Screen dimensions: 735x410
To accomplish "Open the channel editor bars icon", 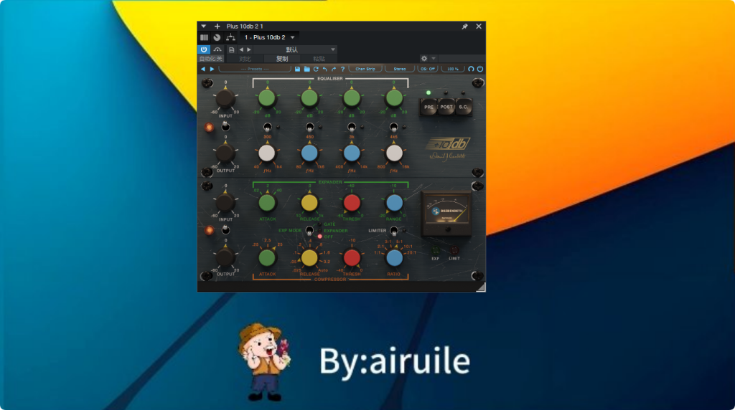I will (204, 37).
